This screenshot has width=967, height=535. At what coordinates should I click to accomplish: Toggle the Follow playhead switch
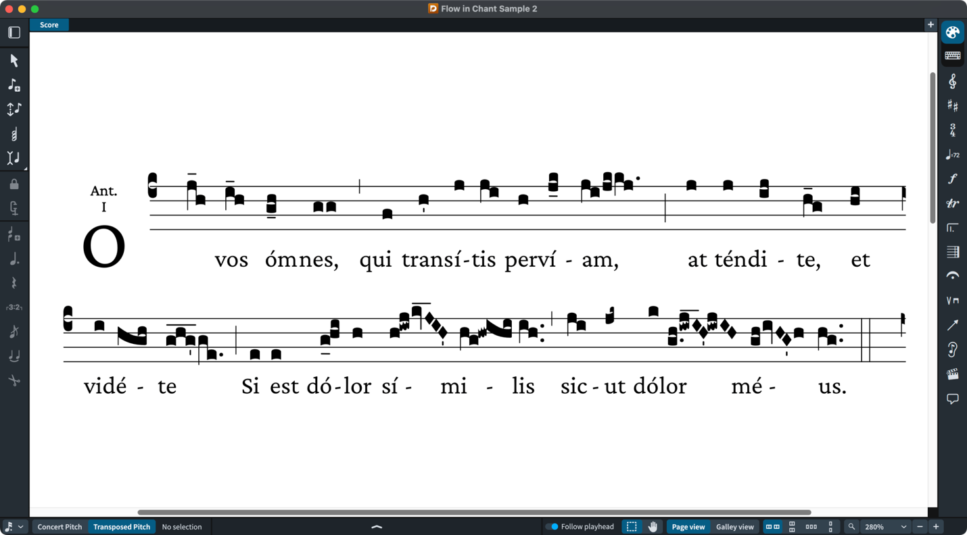tap(554, 527)
